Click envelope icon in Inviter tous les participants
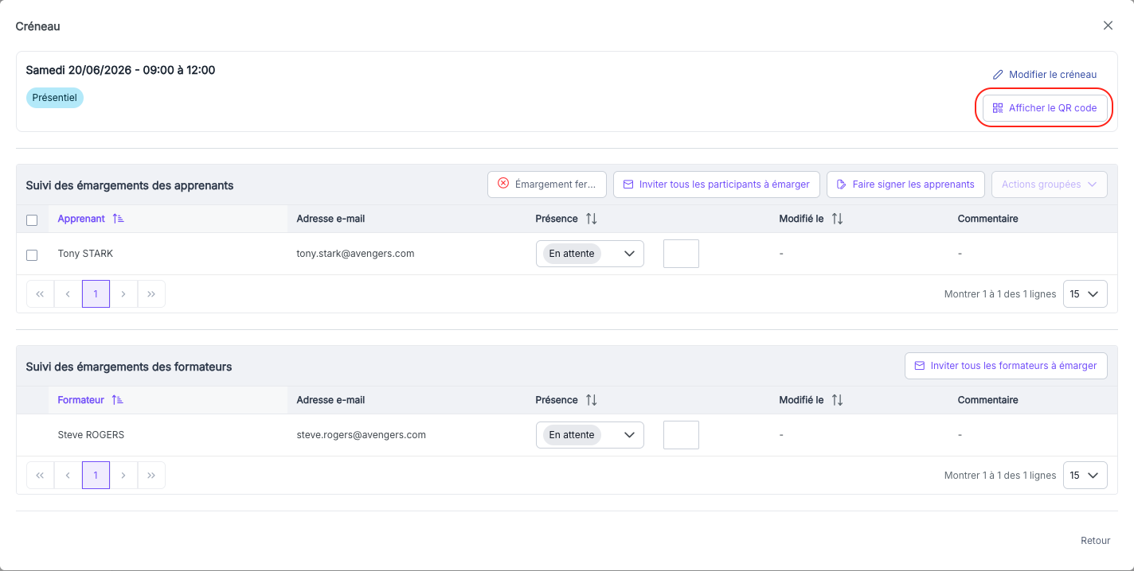The height and width of the screenshot is (571, 1134). [628, 185]
